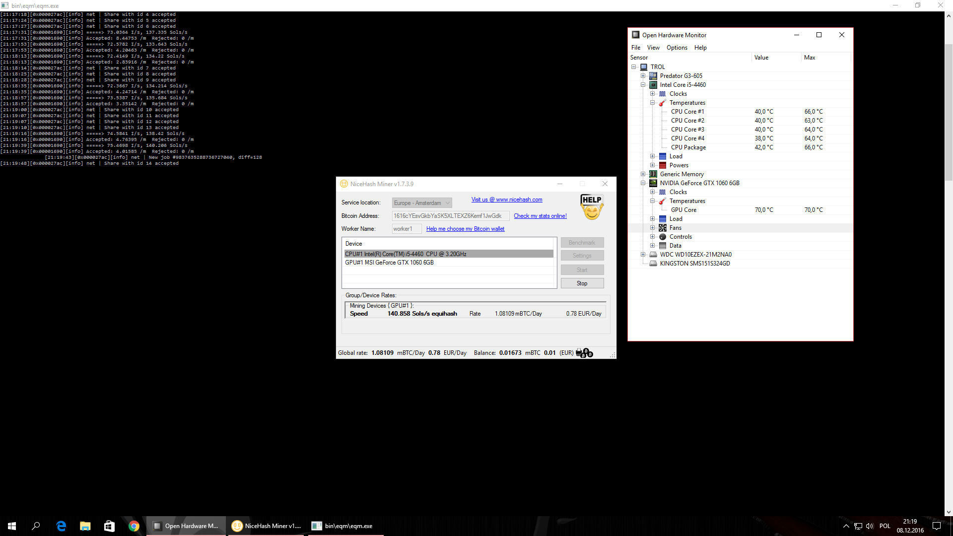Expand the Predator G3-605 node
Image resolution: width=953 pixels, height=536 pixels.
643,76
